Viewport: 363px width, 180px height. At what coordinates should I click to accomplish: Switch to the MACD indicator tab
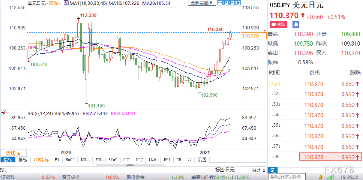click(x=70, y=160)
